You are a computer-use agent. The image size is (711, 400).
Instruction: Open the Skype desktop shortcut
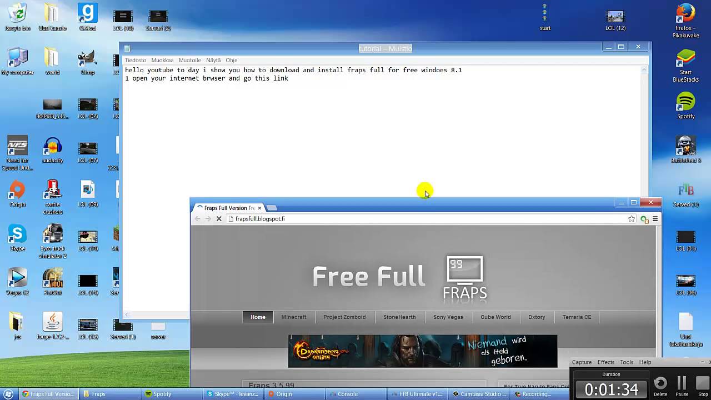[17, 238]
